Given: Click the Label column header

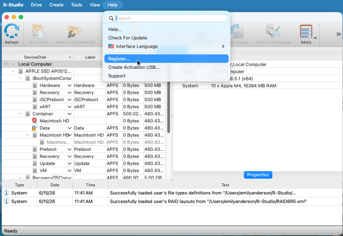Looking at the screenshot, I should coord(90,57).
